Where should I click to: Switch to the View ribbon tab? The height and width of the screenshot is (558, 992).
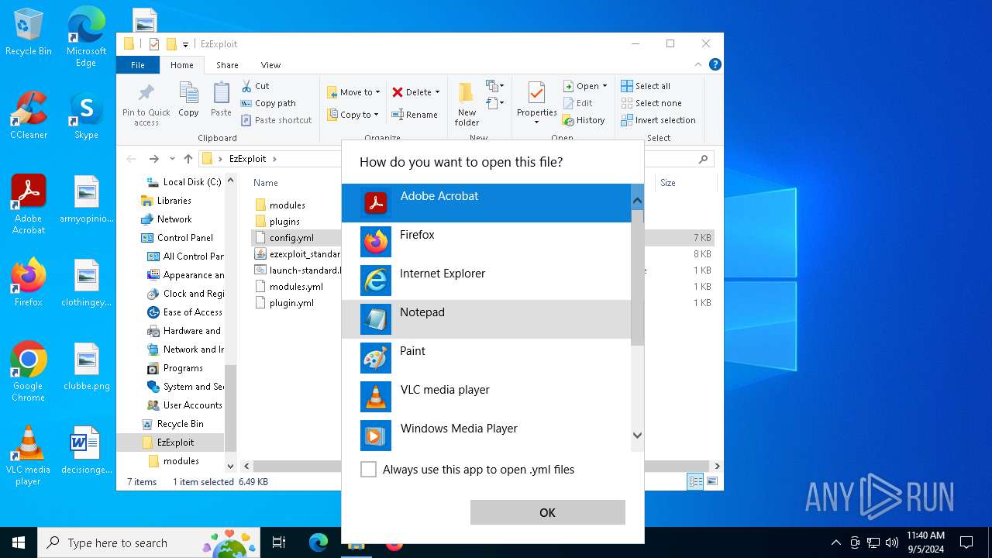(270, 65)
